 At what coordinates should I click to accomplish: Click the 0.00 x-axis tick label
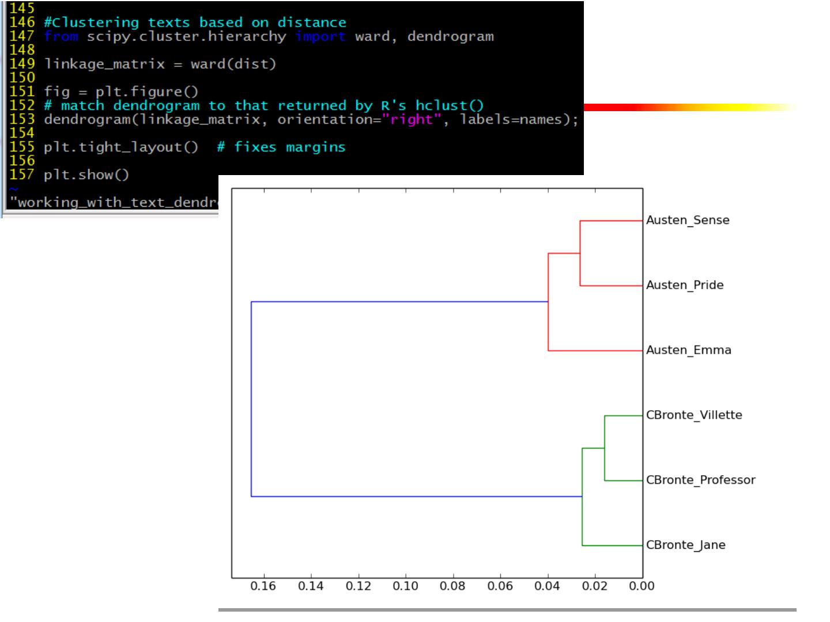(x=642, y=586)
